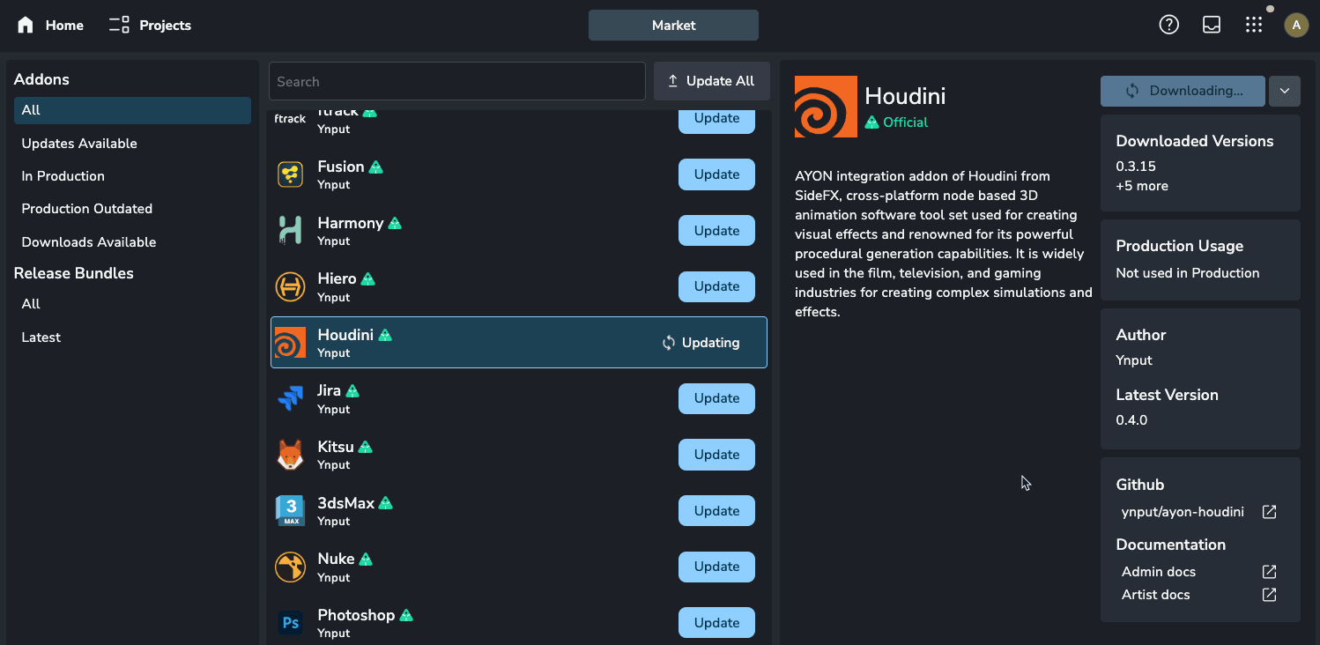Click the Fusion addon logo
The height and width of the screenshot is (645, 1320).
(x=291, y=174)
